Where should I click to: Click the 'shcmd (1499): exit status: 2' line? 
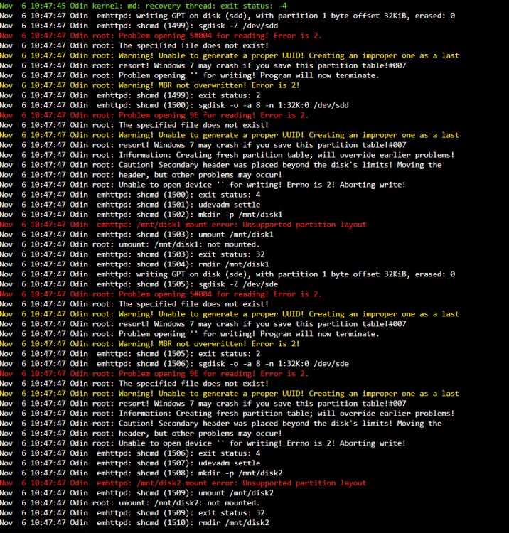[x=130, y=95]
